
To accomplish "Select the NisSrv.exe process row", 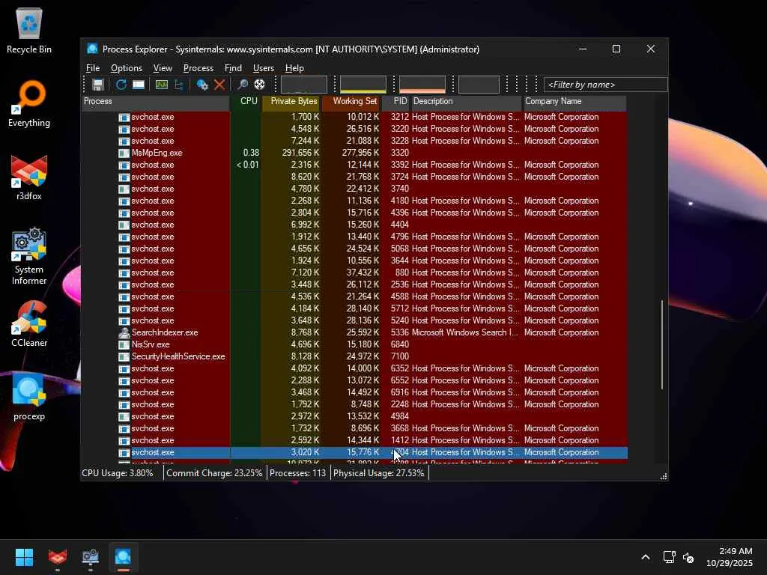I will click(x=354, y=344).
